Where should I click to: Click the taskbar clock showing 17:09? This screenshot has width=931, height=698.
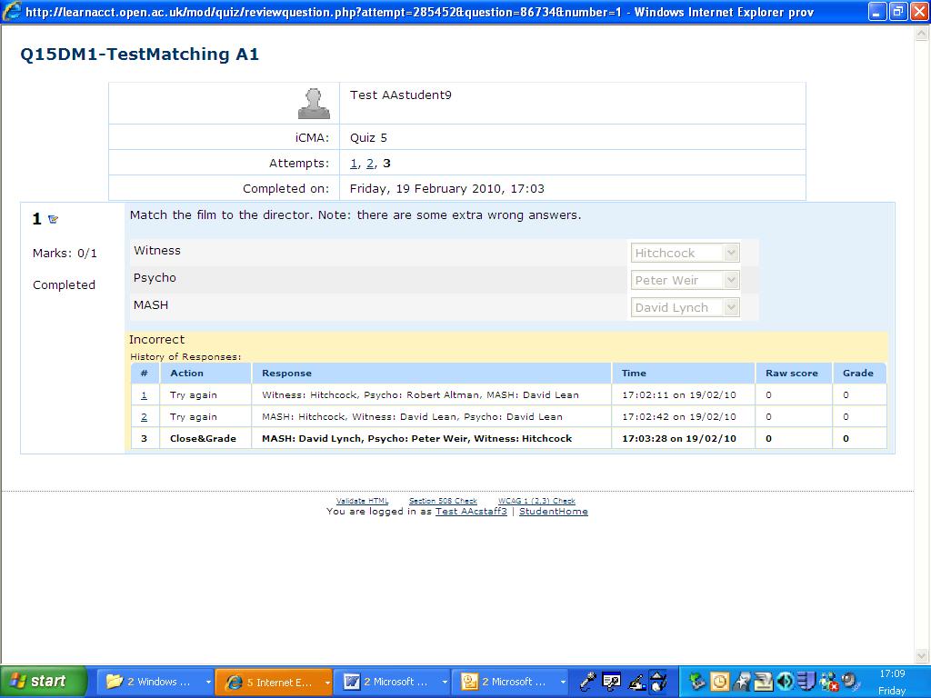coord(892,673)
